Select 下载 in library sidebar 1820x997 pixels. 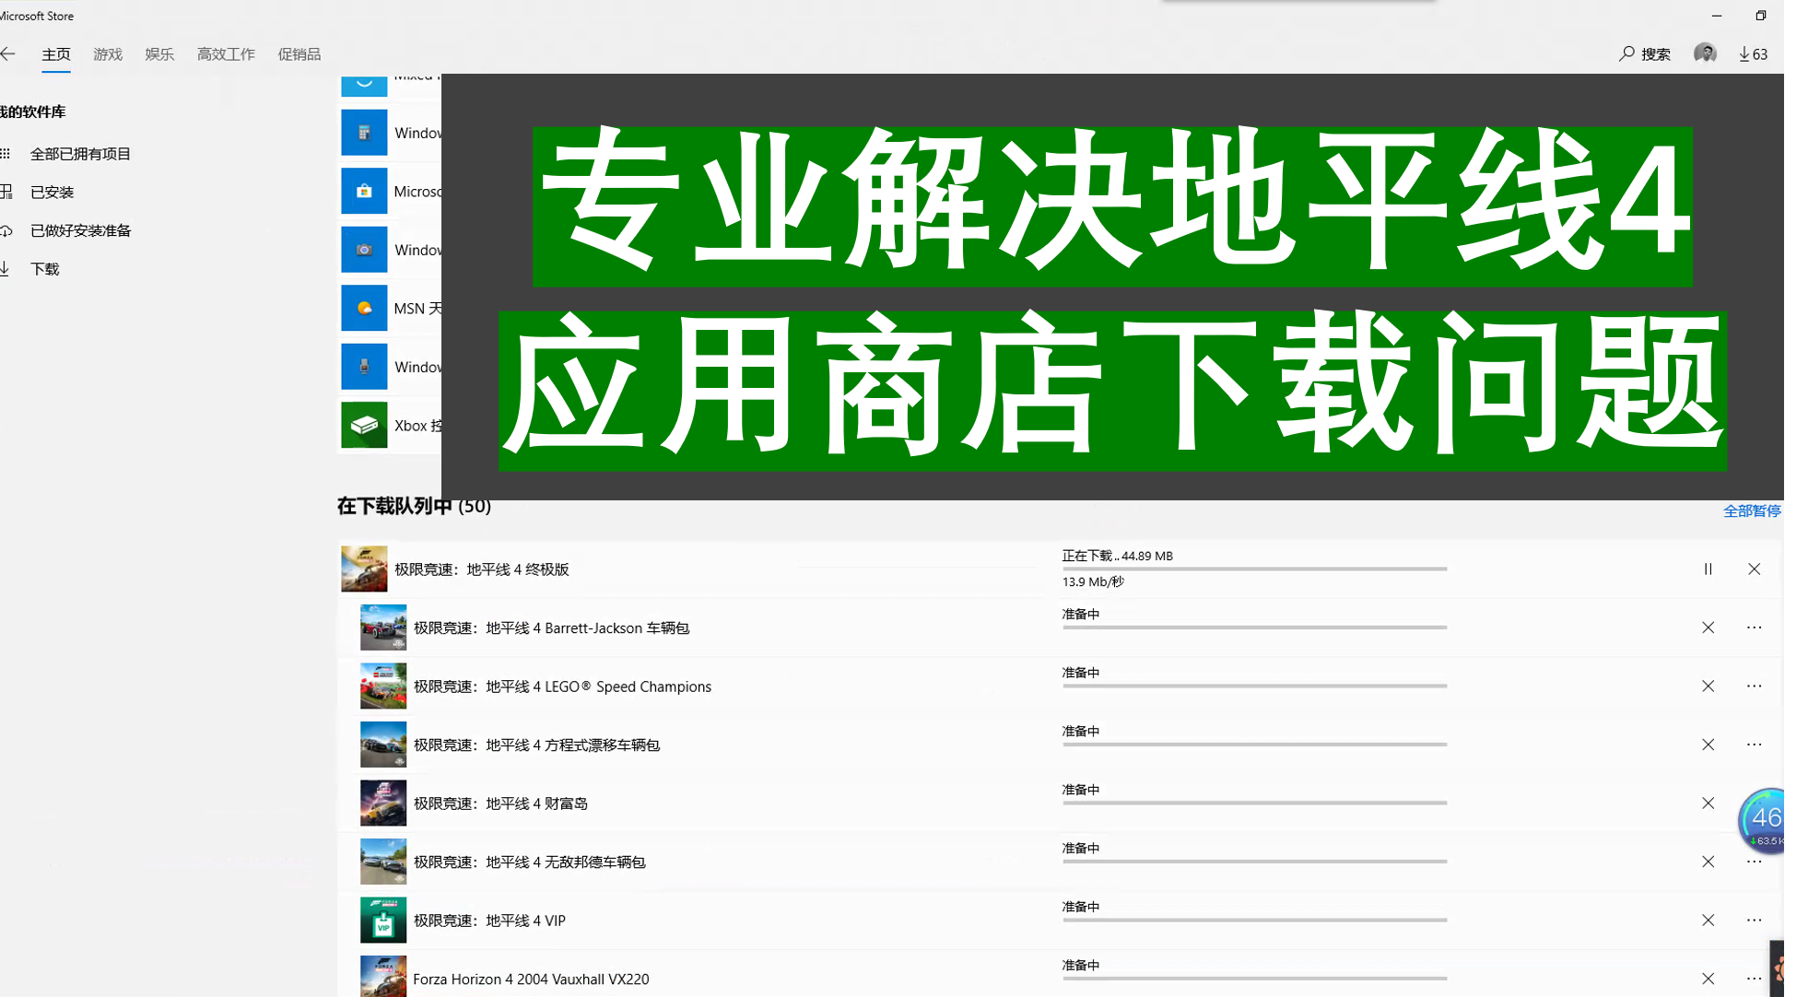[x=44, y=269]
